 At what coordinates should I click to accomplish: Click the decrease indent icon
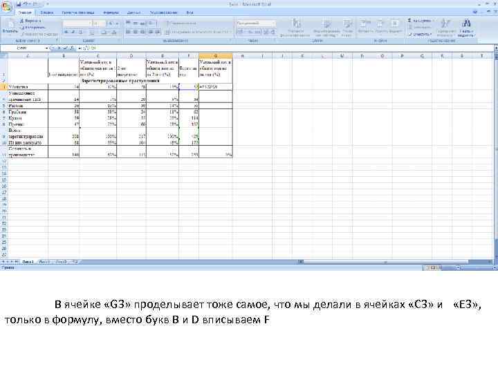(x=151, y=32)
